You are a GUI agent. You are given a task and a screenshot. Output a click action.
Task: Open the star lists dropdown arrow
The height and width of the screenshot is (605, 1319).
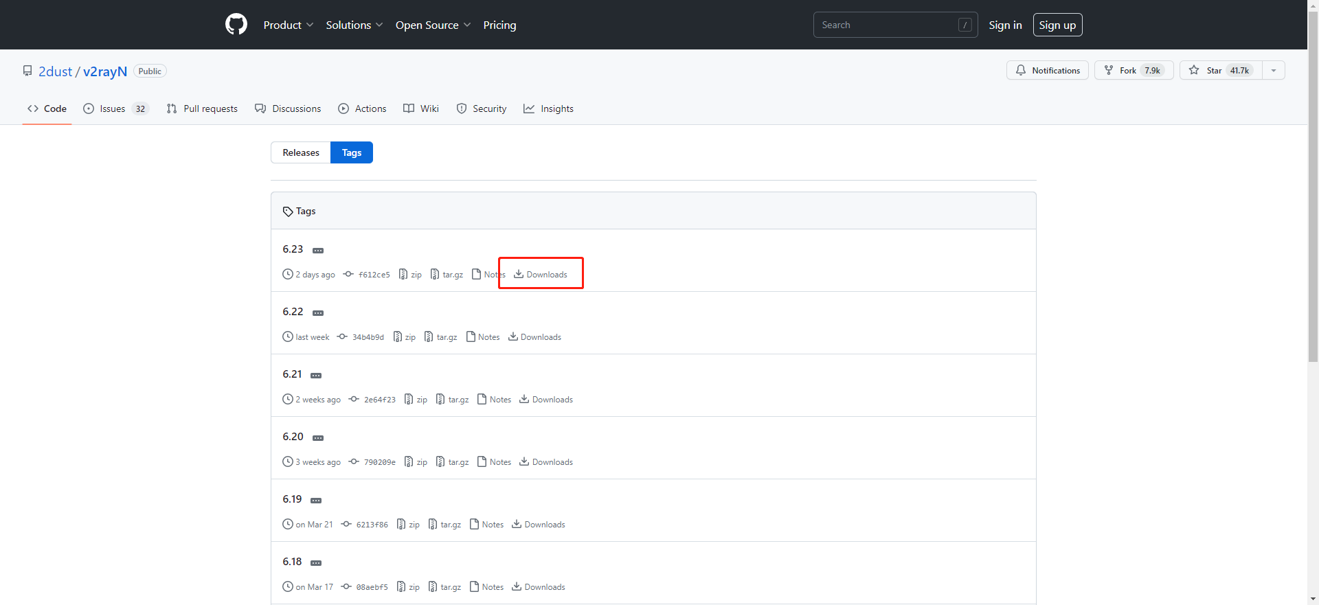(x=1274, y=70)
